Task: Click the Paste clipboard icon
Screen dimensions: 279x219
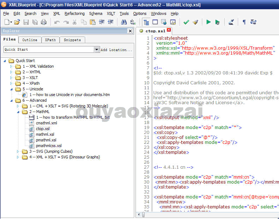Action: (93, 22)
